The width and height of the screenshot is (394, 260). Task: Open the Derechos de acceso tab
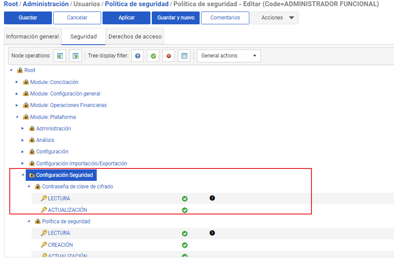coord(135,37)
